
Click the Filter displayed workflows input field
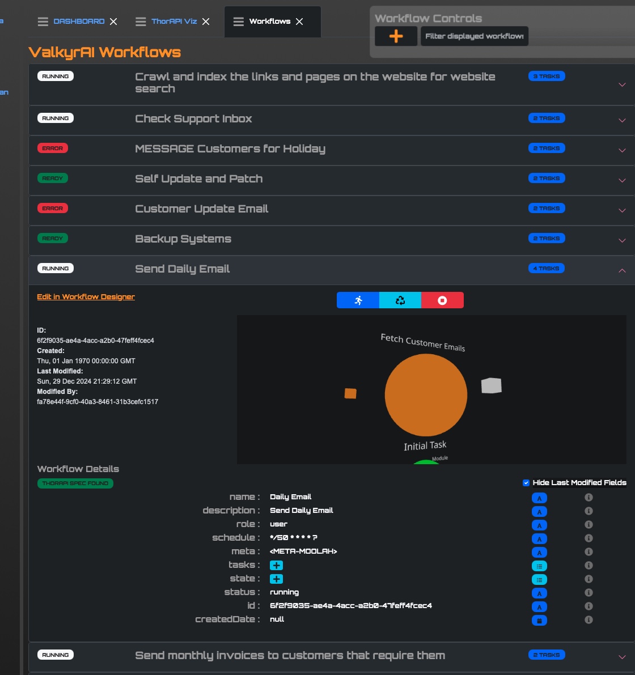[x=475, y=36]
